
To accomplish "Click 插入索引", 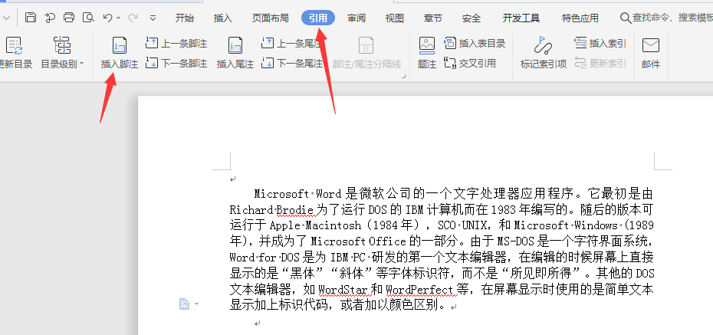I will [x=600, y=44].
